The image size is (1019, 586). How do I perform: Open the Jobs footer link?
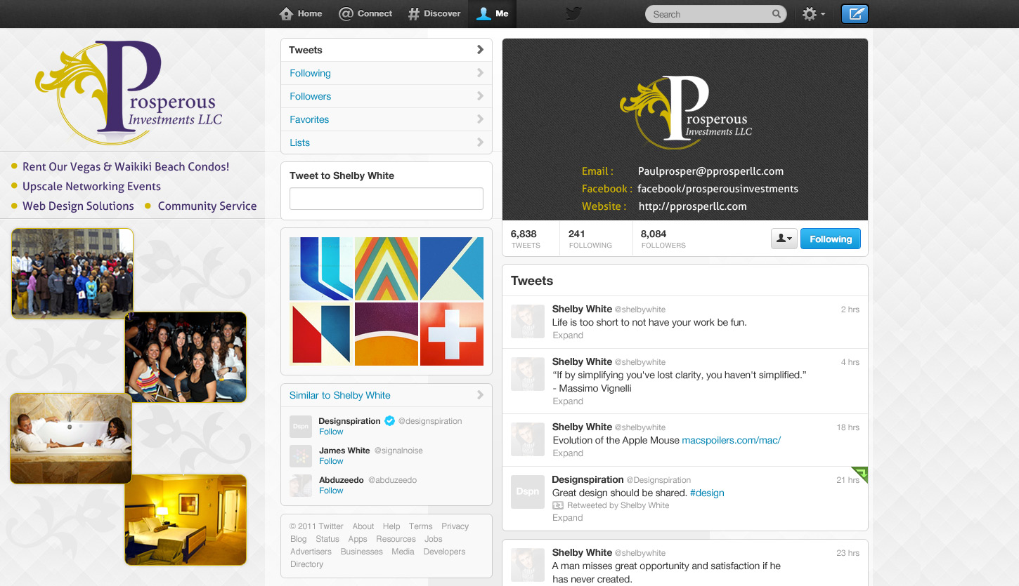434,539
